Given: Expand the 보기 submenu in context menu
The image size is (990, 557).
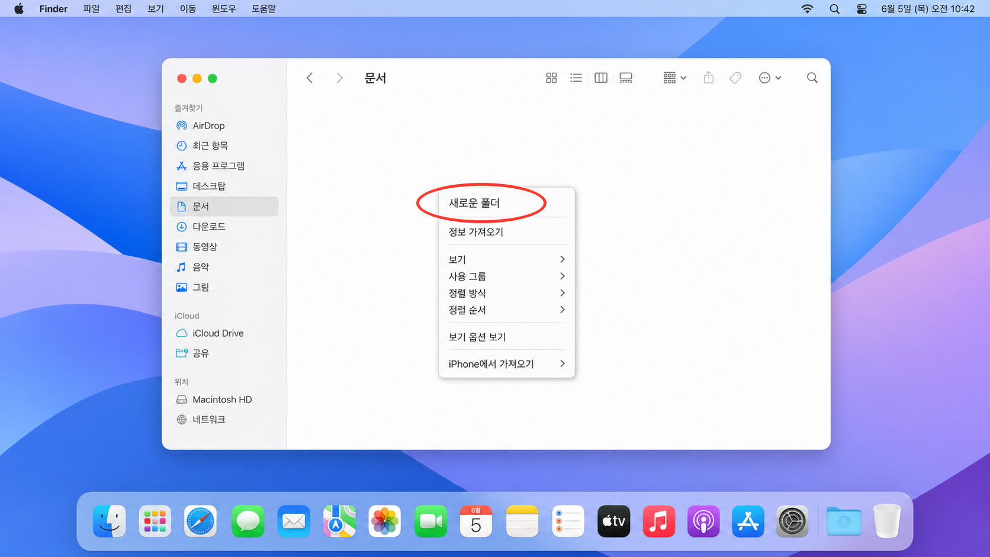Looking at the screenshot, I should pyautogui.click(x=506, y=259).
